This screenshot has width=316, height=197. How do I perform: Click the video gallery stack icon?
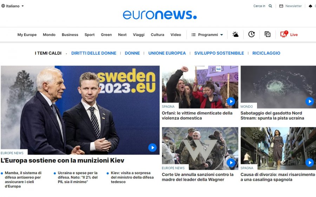(x=268, y=34)
